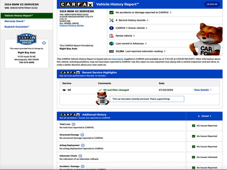The width and height of the screenshot is (227, 170).
Task: Click the CARFAX logo in Additional History
Action: click(x=70, y=115)
